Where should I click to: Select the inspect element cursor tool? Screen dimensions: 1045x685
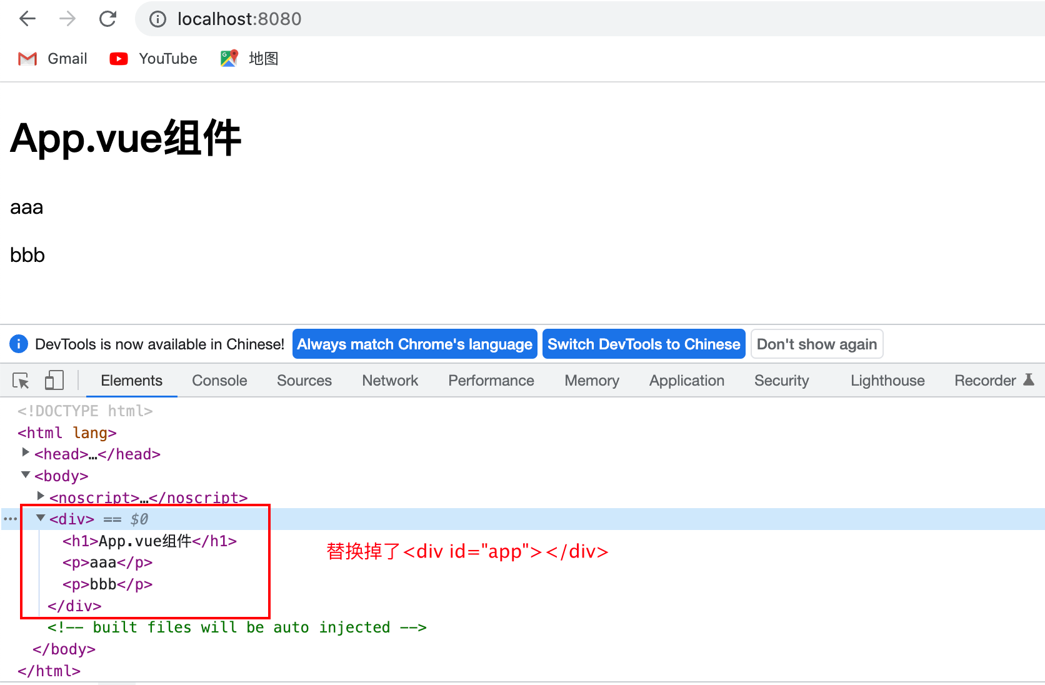[x=21, y=380]
